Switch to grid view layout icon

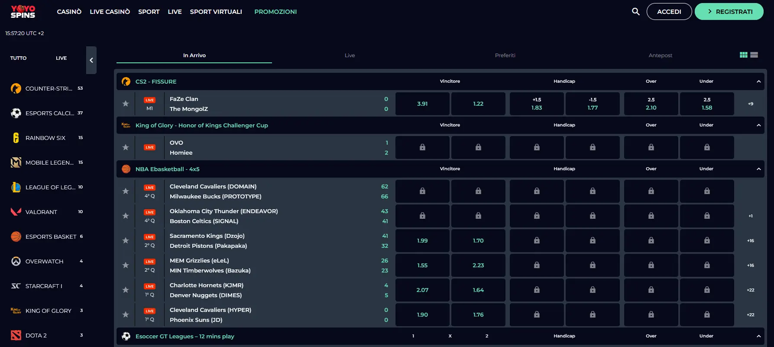coord(743,55)
